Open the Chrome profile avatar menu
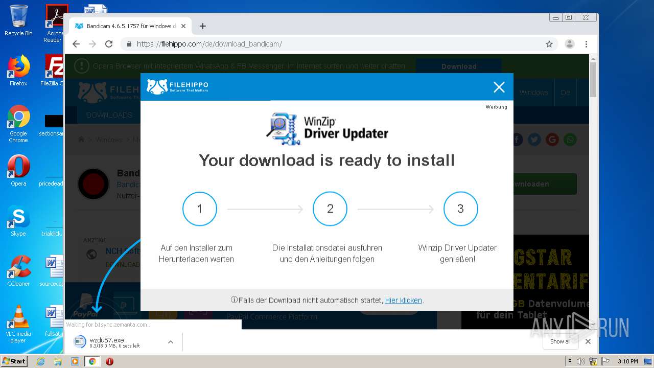The image size is (654, 368). pyautogui.click(x=570, y=44)
